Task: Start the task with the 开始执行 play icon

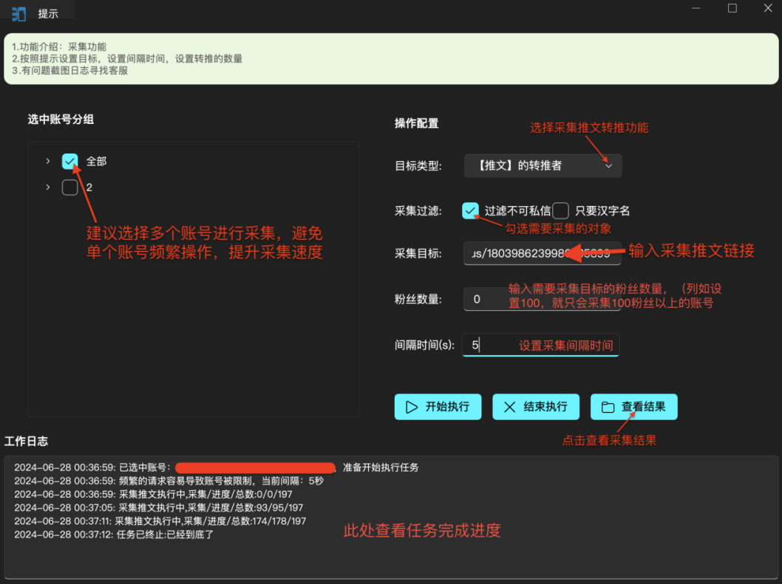Action: (x=411, y=407)
